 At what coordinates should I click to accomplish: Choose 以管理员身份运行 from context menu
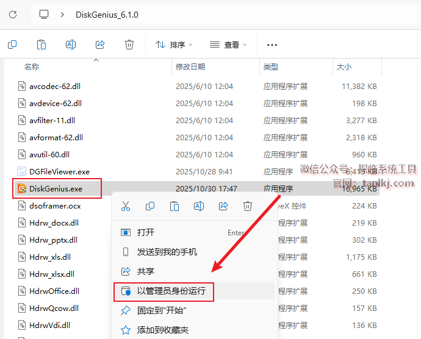click(x=194, y=291)
